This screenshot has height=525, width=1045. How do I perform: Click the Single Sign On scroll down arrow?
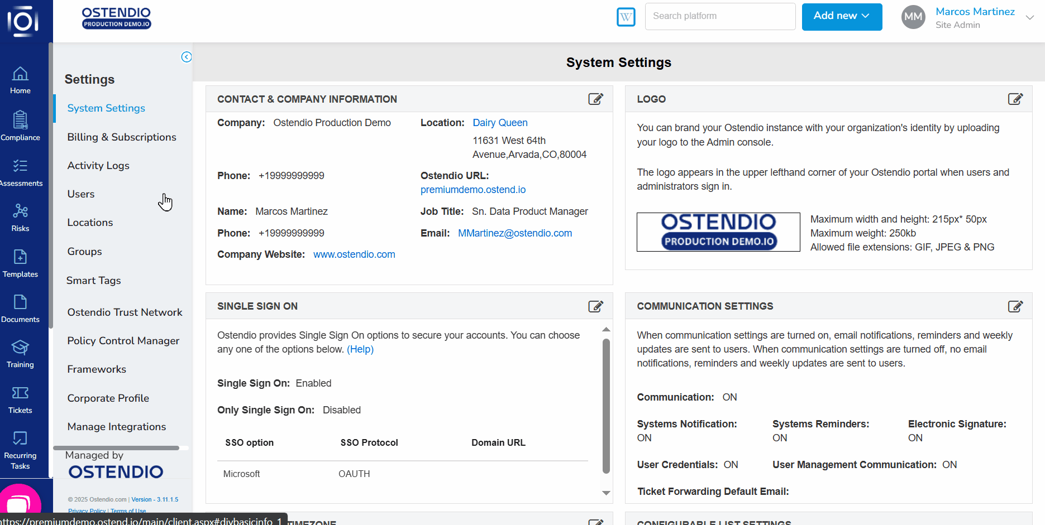606,493
